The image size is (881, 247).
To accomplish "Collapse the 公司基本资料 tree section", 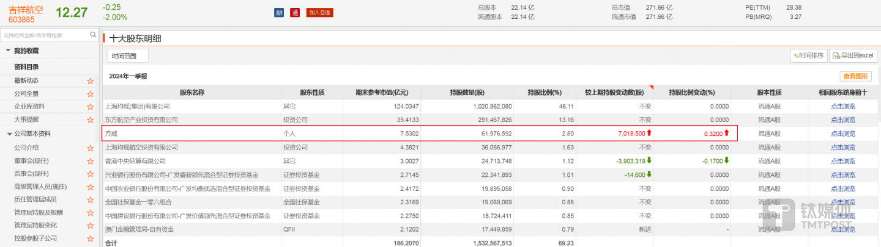I will click(9, 134).
